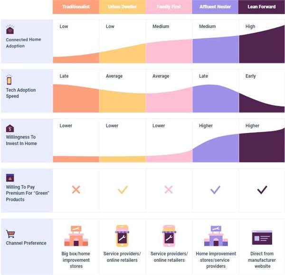Screen dimensions: 285x275
Task: Click the Big box store icon
Action: [x=76, y=236]
